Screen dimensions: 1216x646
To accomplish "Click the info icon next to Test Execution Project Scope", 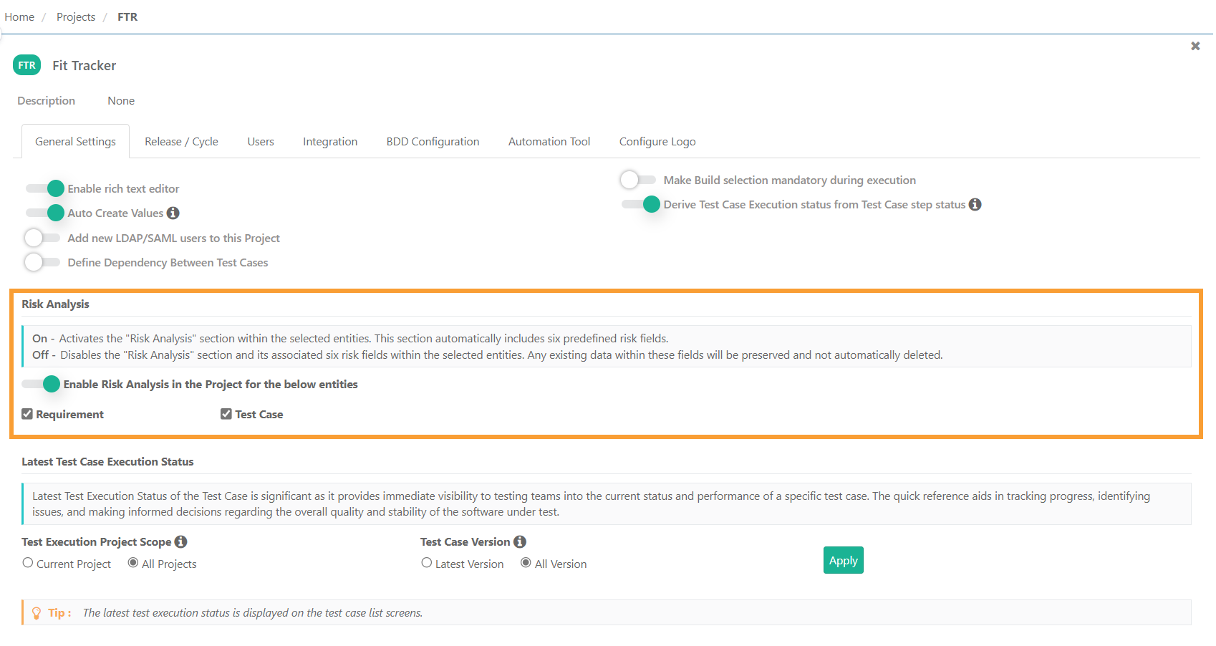I will pos(180,541).
